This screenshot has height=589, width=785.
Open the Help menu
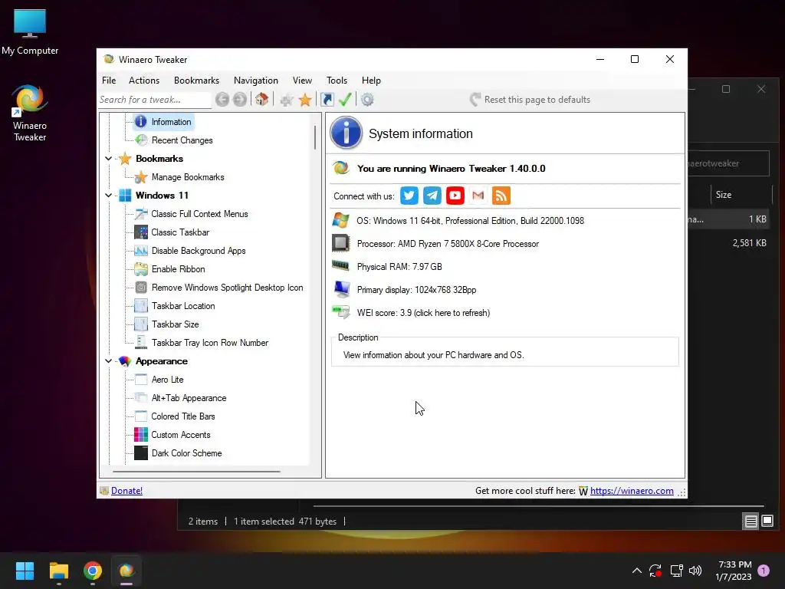(372, 80)
